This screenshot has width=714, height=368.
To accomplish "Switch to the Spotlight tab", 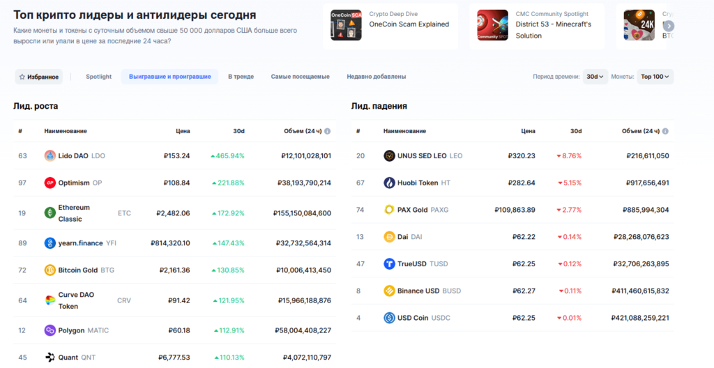I will pos(99,77).
